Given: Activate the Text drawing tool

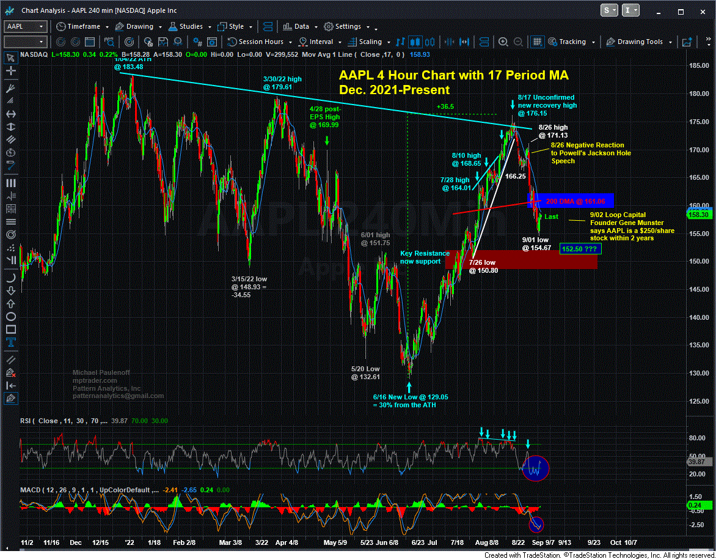Looking at the screenshot, I should coord(10,342).
